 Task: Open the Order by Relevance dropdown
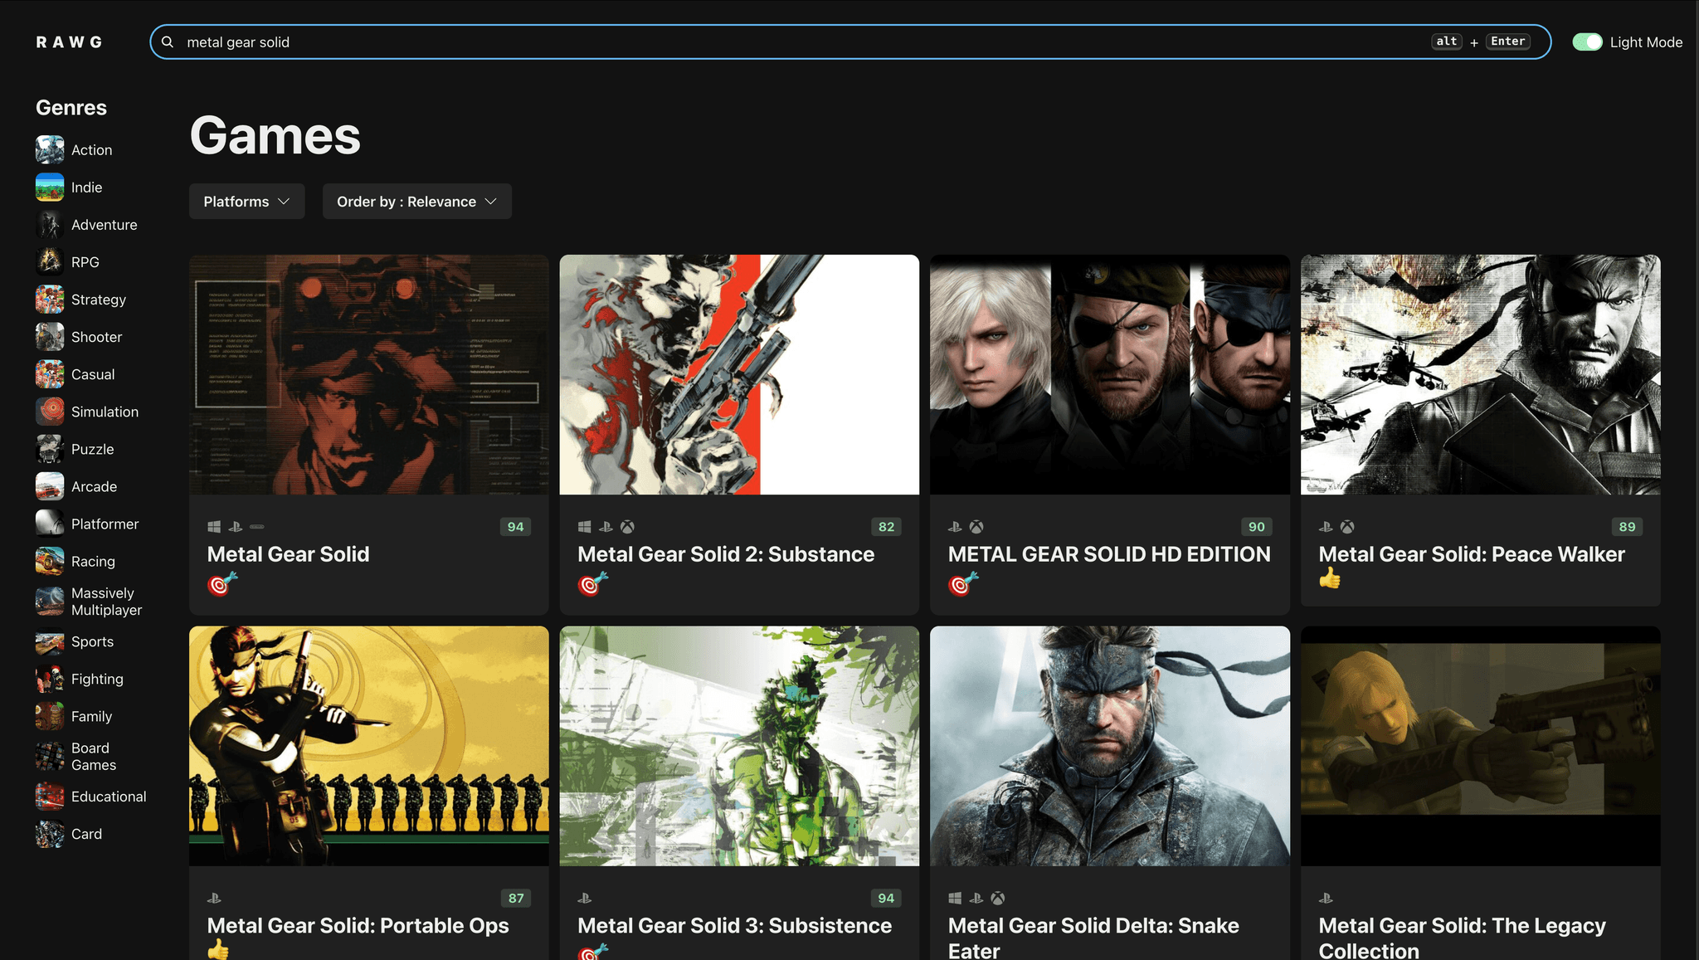tap(417, 202)
